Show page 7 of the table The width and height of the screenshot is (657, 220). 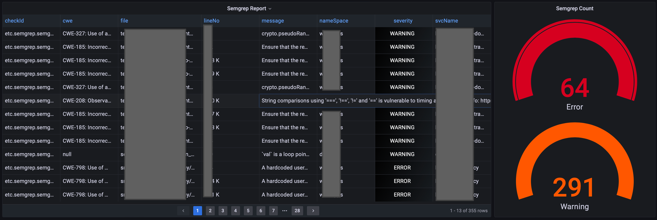[273, 211]
